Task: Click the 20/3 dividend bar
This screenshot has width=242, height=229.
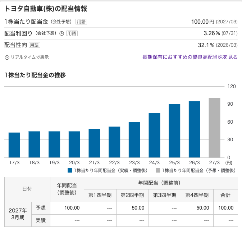Action: [x=74, y=145]
